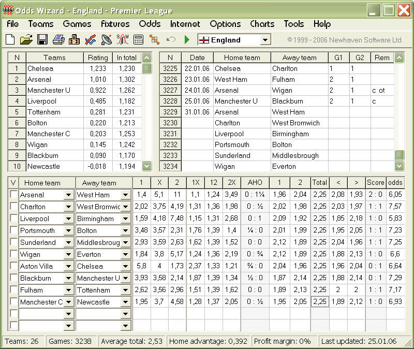Click the teams list scroll down arrow
Screen dimensions: 414x349
pos(147,166)
